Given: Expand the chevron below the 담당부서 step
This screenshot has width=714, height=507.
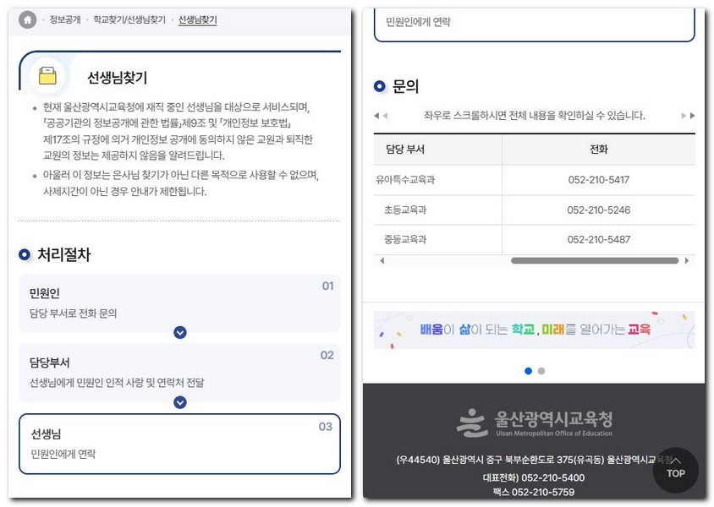Looking at the screenshot, I should click(179, 403).
